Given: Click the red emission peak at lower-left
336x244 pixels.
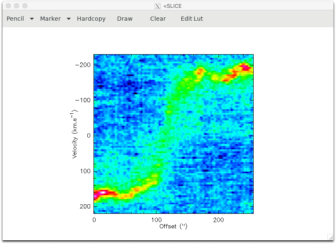Looking at the screenshot, I should coord(101,192).
